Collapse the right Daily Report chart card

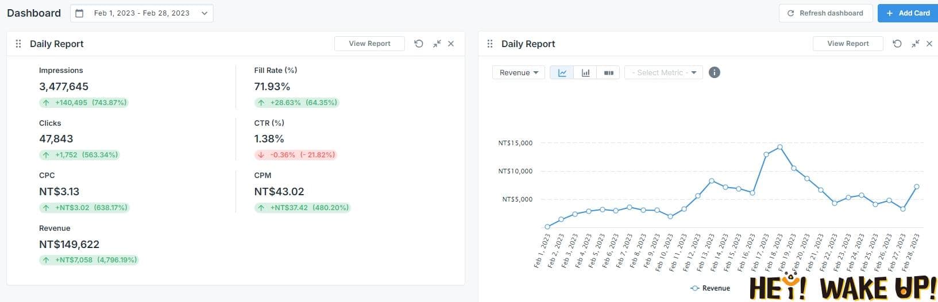tap(915, 44)
